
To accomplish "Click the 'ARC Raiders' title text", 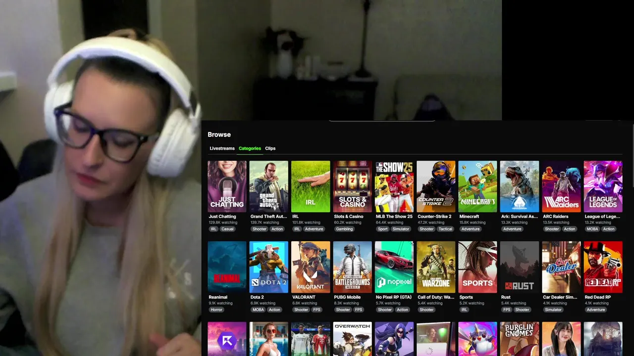I will pos(556,217).
